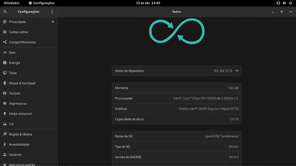The image size is (296, 166).
Task: Minimize the Configurações window
Action: [272, 12]
